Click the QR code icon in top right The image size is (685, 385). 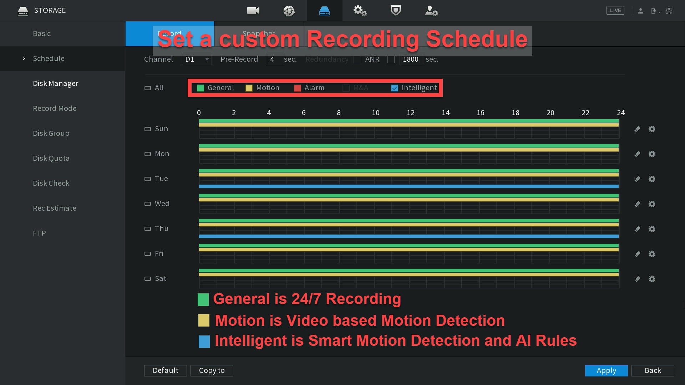(x=669, y=10)
